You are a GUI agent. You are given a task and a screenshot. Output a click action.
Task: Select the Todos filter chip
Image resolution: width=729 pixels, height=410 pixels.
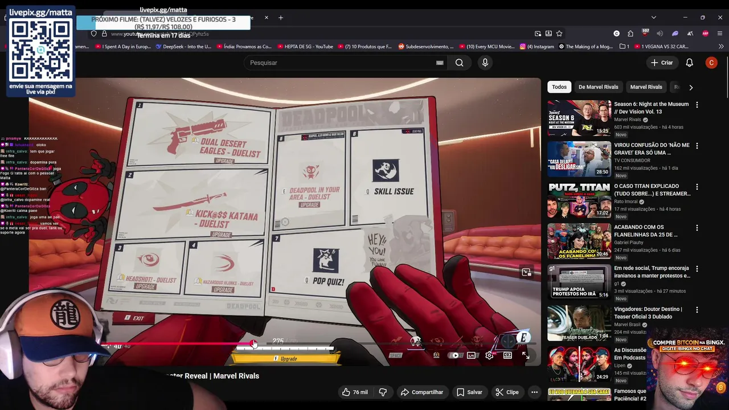[559, 87]
